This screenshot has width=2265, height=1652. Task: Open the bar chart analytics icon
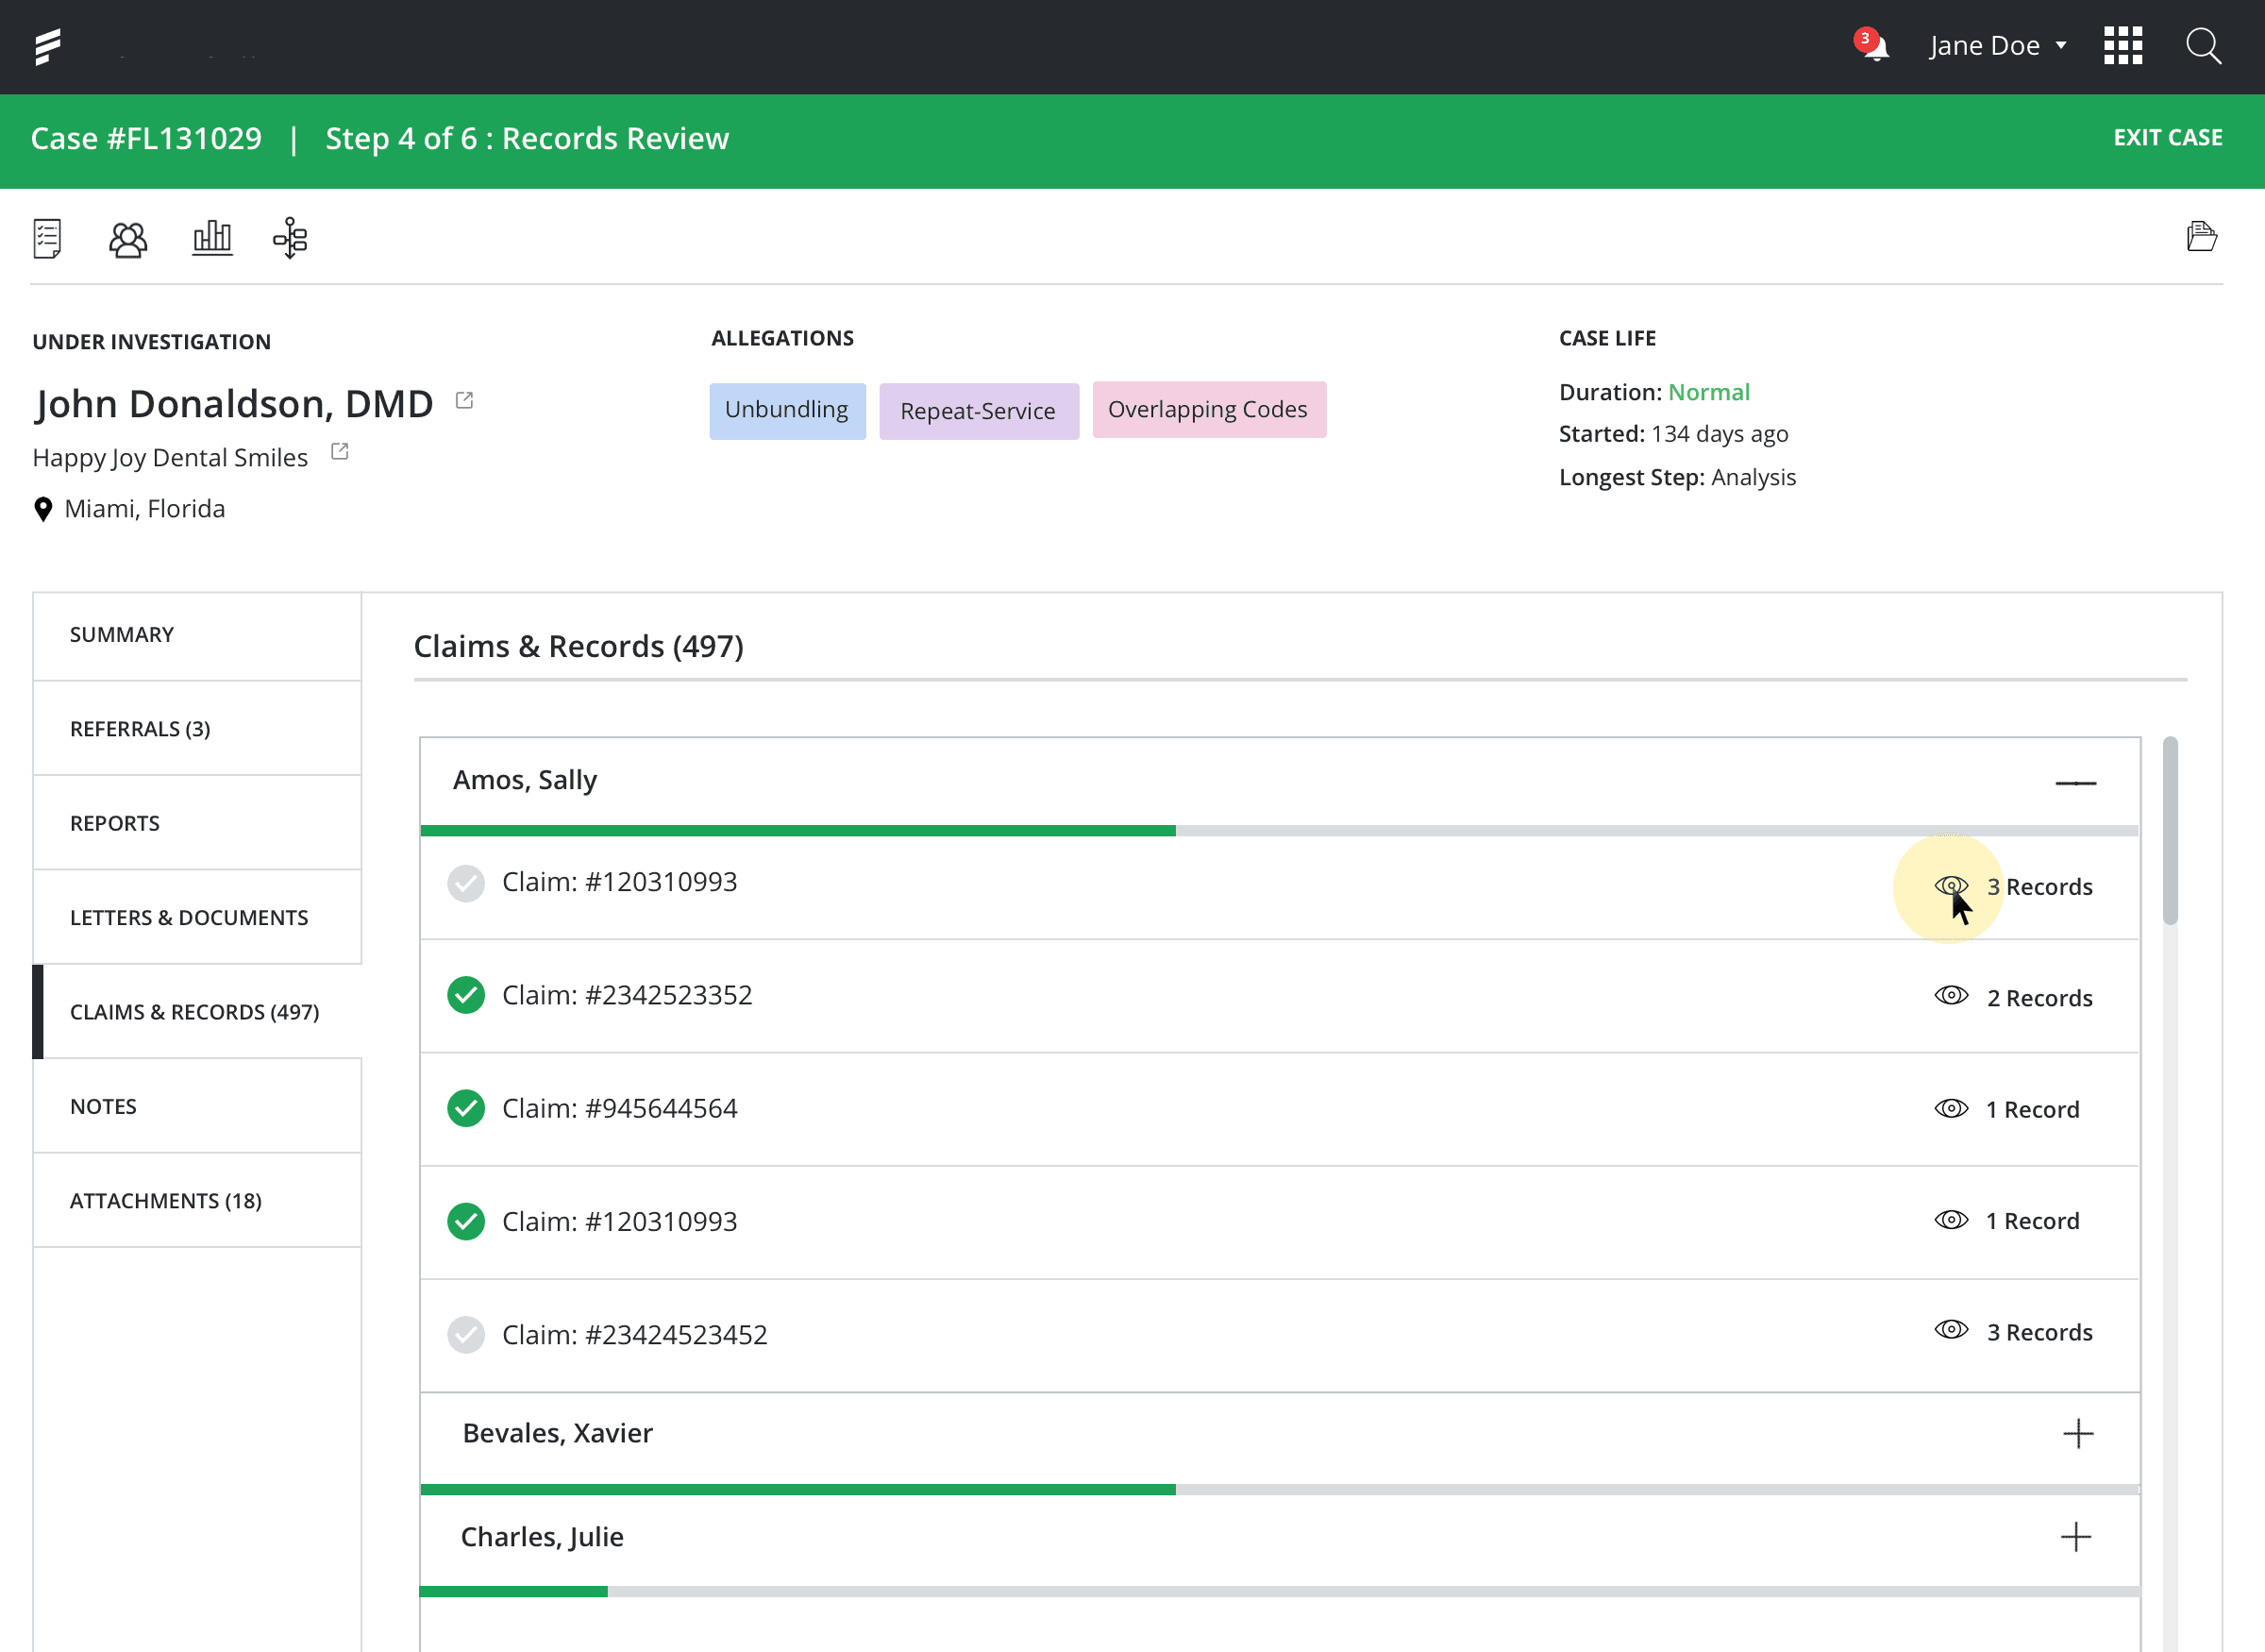point(212,238)
